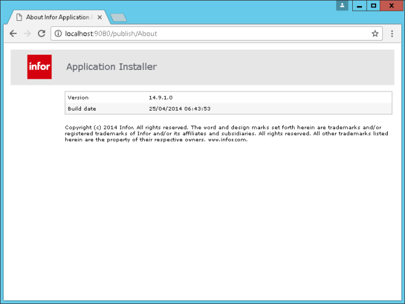Screen dimensions: 405x304
Task: Click the Forward navigation arrow
Action: [x=27, y=34]
